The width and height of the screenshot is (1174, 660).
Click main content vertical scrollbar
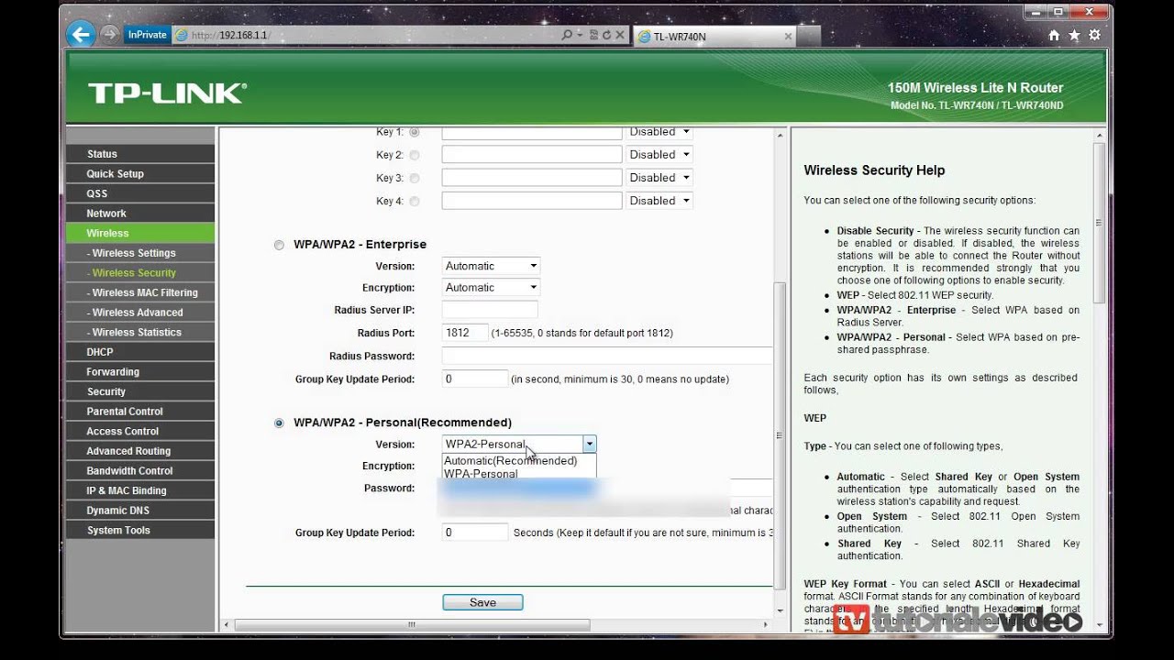click(x=781, y=435)
